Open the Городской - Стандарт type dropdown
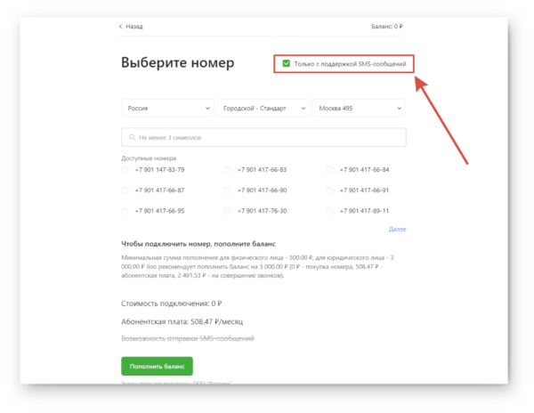The image size is (534, 413). [x=263, y=109]
